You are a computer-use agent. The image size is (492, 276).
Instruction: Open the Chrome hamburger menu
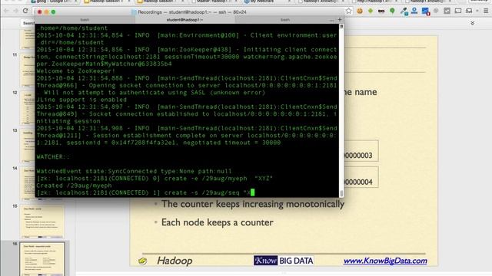point(486,11)
